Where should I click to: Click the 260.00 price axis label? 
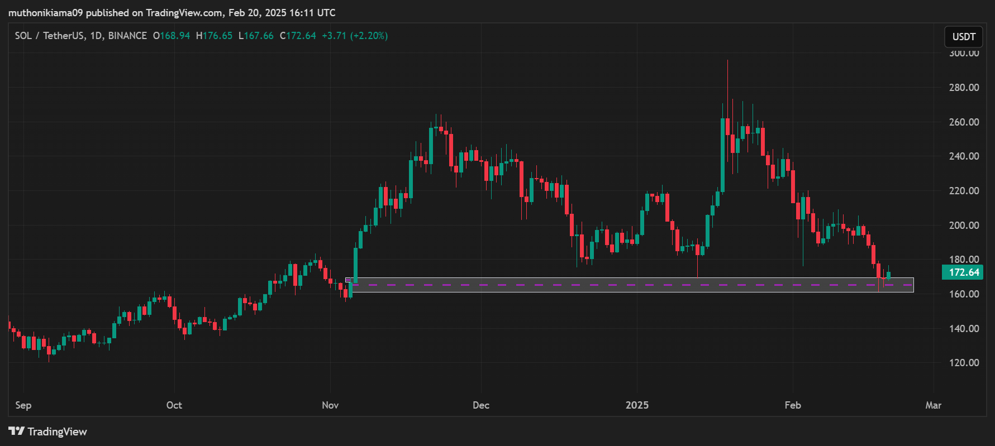[964, 122]
